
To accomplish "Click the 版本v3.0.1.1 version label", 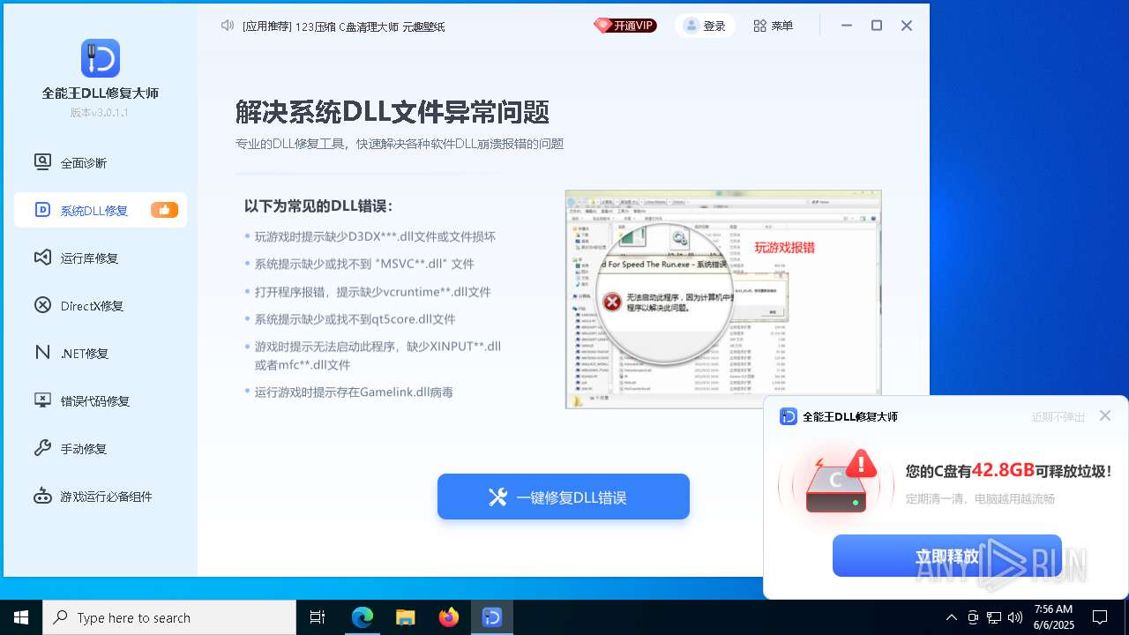I will pos(100,113).
